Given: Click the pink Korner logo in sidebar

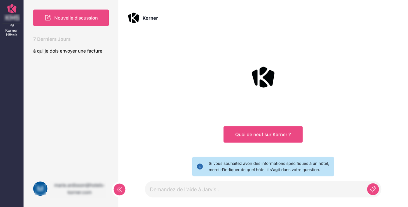Looking at the screenshot, I should [x=12, y=9].
